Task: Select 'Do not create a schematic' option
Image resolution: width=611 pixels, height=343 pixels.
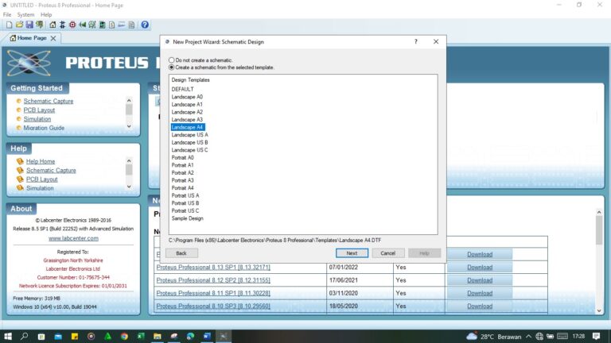Action: click(x=172, y=60)
